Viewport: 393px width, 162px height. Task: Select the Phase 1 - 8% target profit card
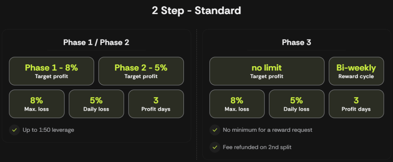point(51,71)
